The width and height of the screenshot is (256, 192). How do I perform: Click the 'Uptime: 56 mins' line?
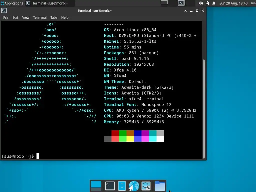122,47
